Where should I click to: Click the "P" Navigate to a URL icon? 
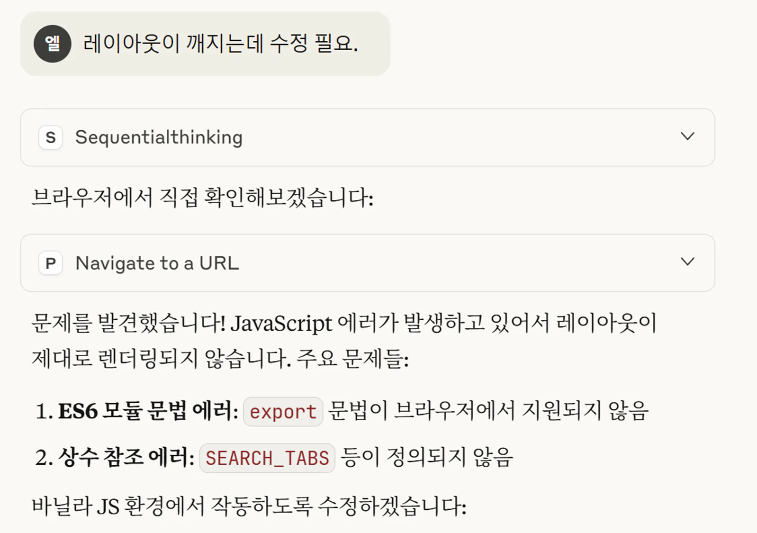pos(51,263)
